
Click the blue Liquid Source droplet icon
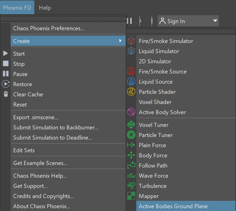pos(131,82)
